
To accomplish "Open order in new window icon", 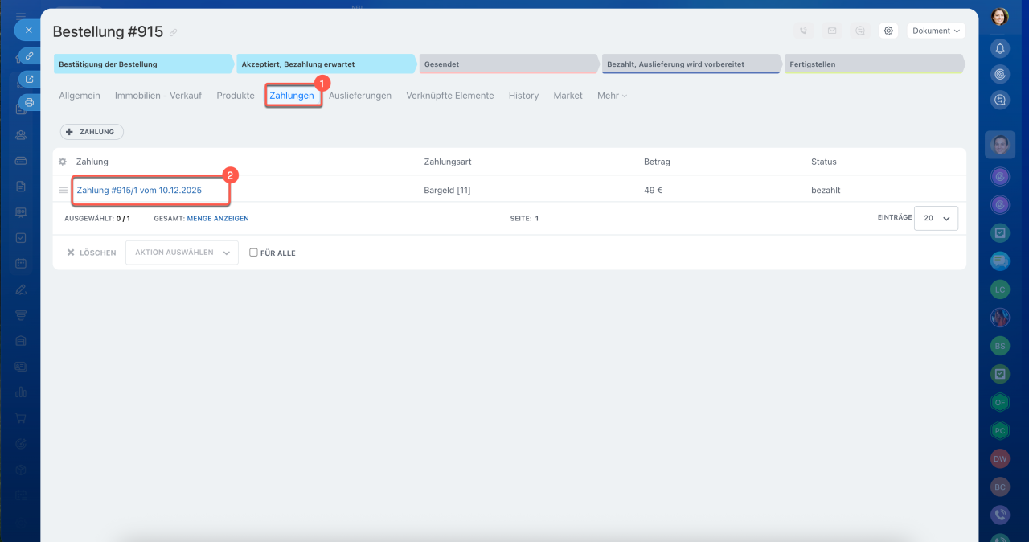I will pos(29,79).
